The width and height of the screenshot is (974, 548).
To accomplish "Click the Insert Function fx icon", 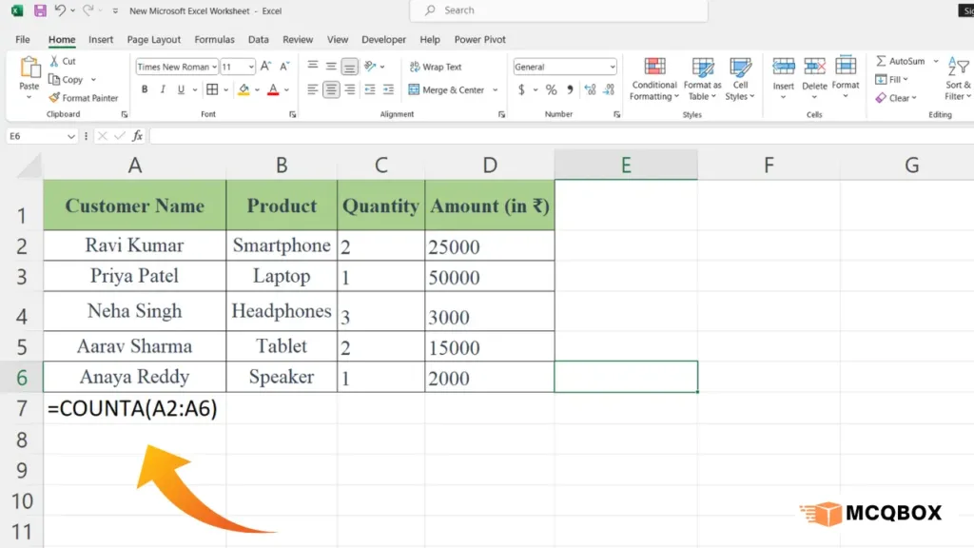I will pyautogui.click(x=138, y=136).
